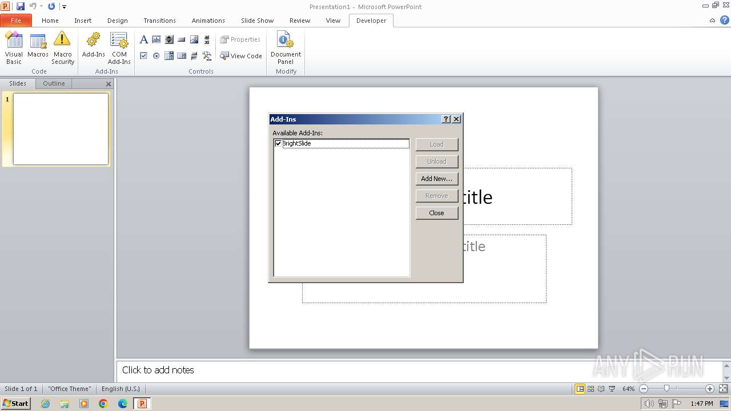Image resolution: width=731 pixels, height=411 pixels.
Task: Insert a Toggle Button control
Action: tap(194, 55)
